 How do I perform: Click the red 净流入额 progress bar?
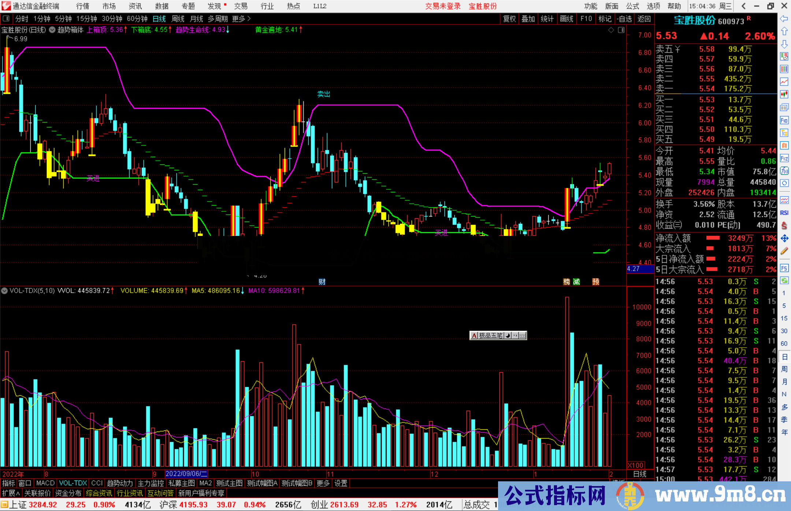(x=713, y=238)
